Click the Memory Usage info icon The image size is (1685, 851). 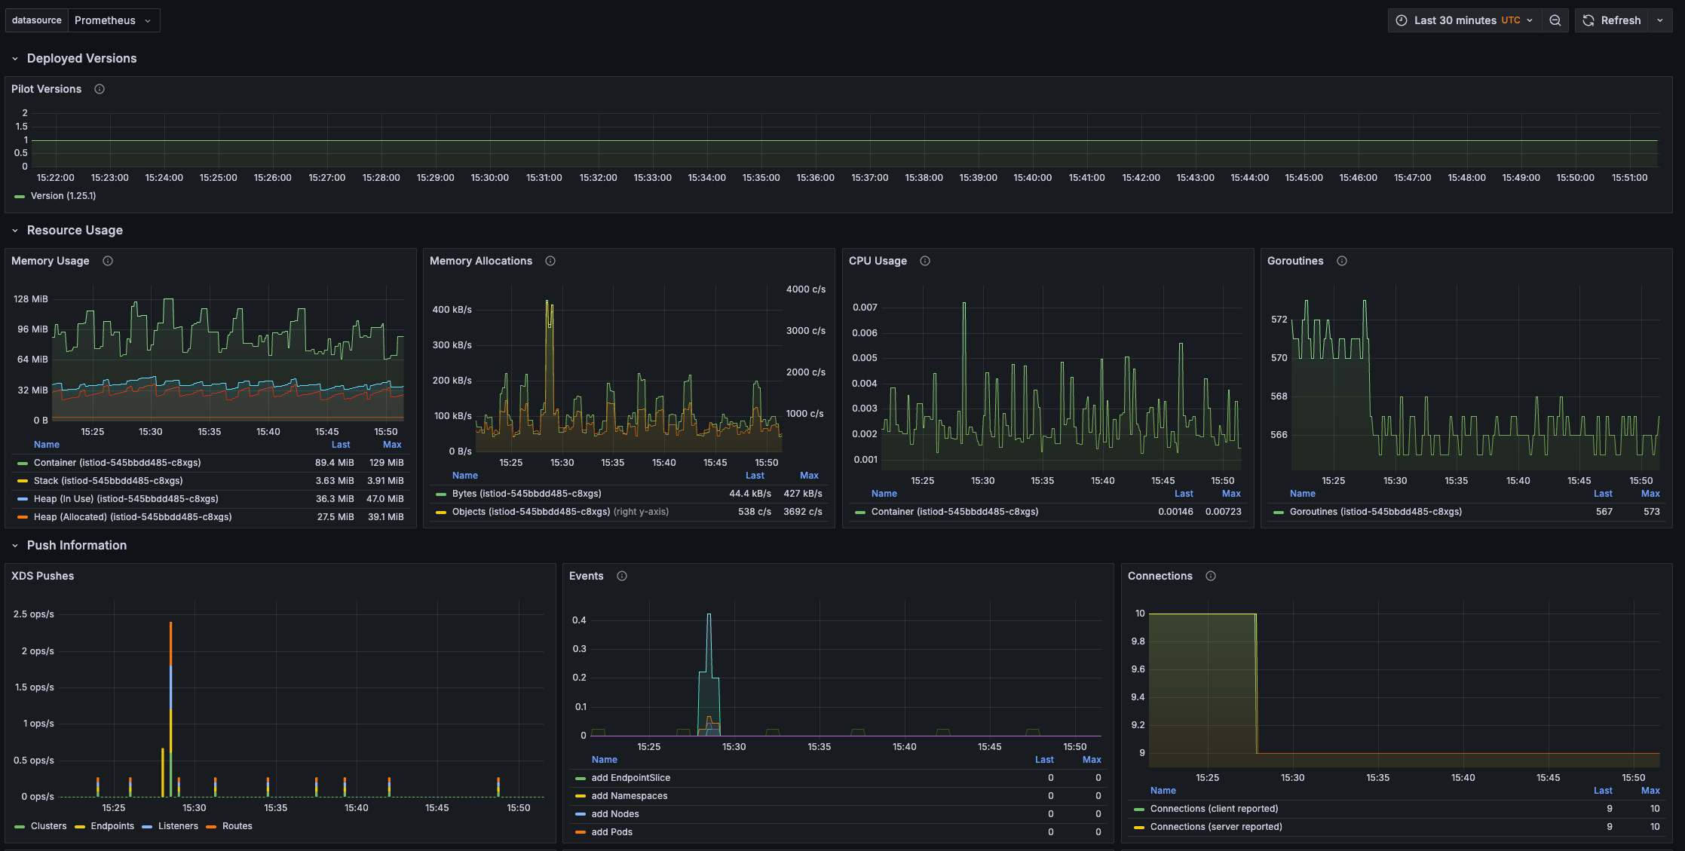(x=108, y=261)
